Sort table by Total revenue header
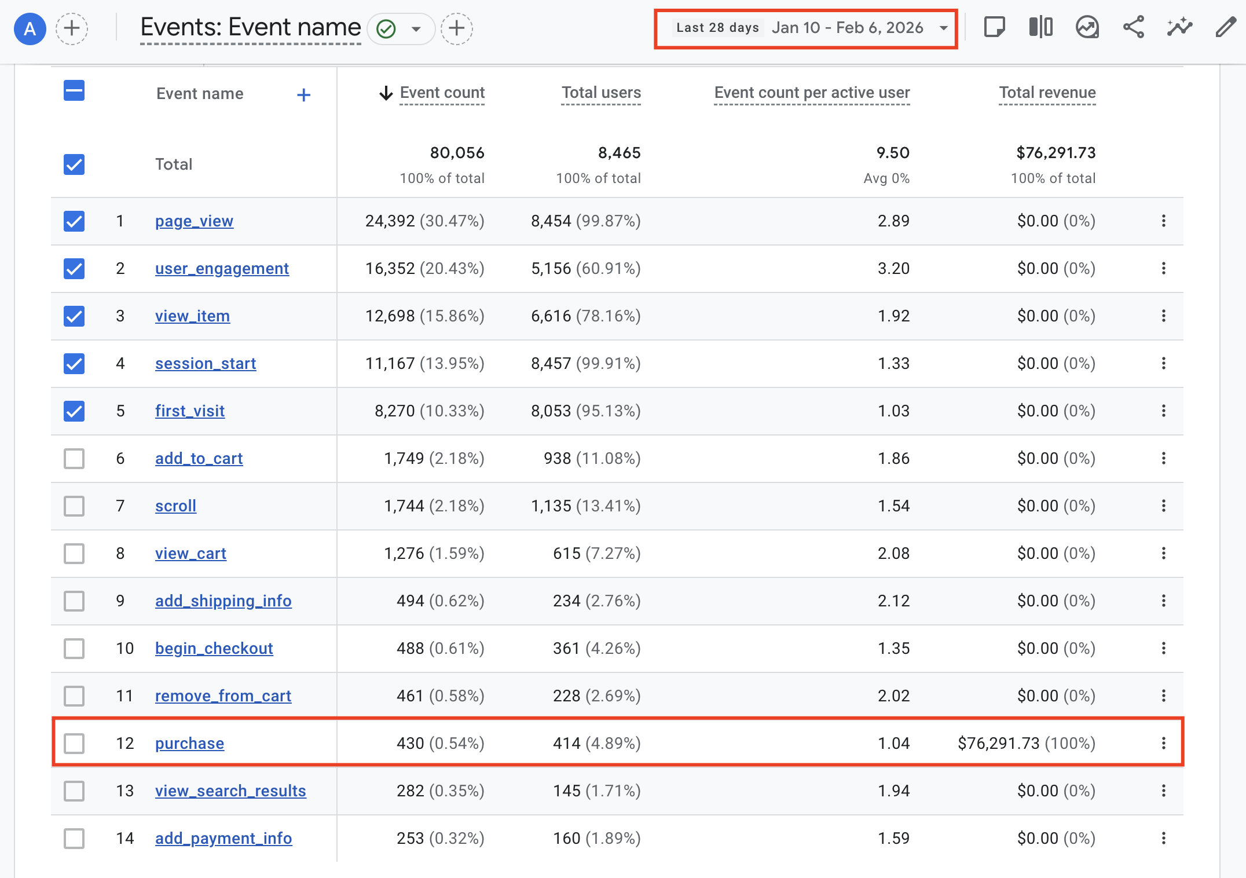Screen dimensions: 1246x878 (x=1047, y=93)
